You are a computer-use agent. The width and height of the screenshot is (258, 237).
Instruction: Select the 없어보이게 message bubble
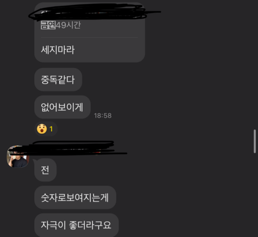62,107
